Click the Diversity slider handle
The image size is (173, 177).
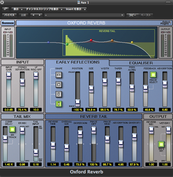pyautogui.click(x=135, y=137)
